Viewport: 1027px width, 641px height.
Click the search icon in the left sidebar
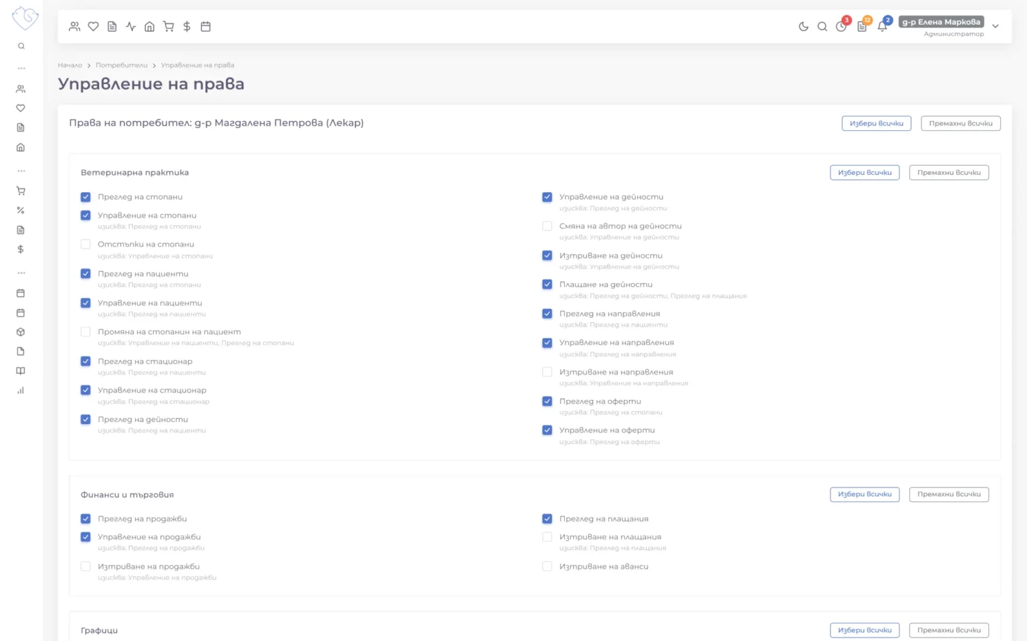21,46
